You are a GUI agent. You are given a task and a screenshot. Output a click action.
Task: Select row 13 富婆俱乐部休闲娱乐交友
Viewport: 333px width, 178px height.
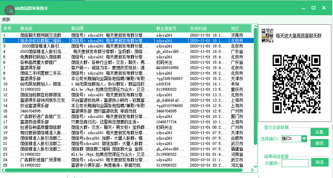pos(128,100)
